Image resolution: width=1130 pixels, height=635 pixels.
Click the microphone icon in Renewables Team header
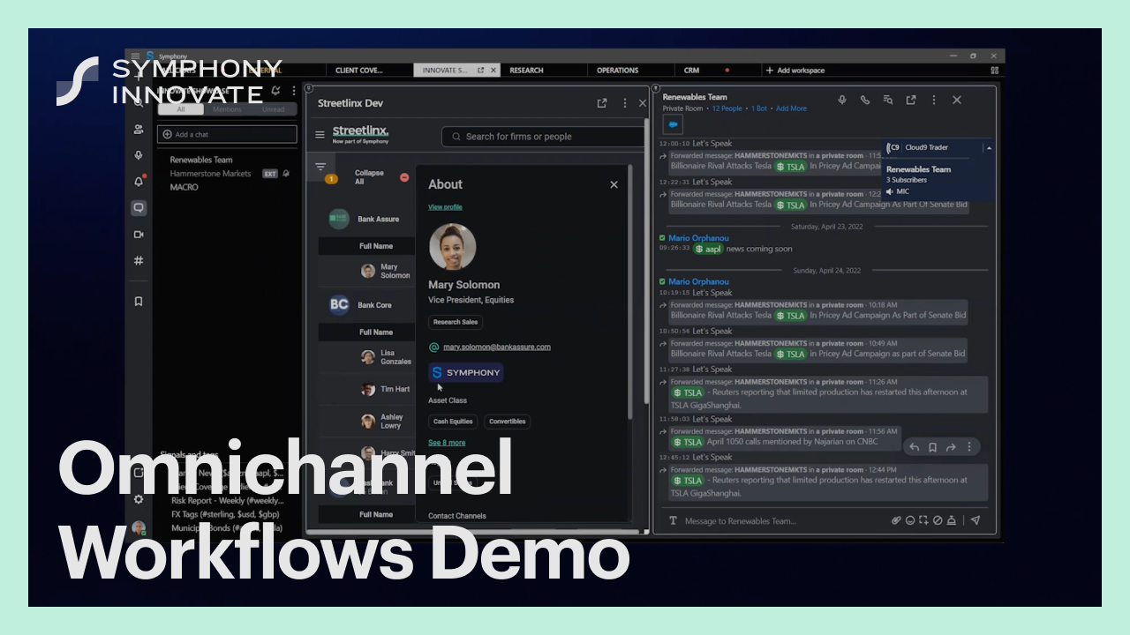842,101
